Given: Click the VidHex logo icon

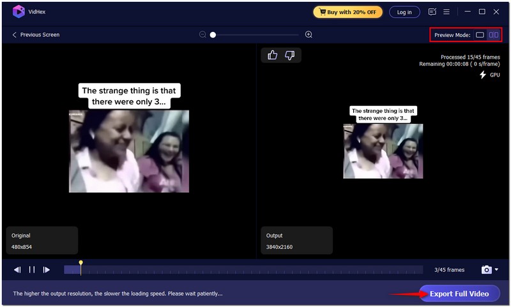Looking at the screenshot, I should click(19, 11).
